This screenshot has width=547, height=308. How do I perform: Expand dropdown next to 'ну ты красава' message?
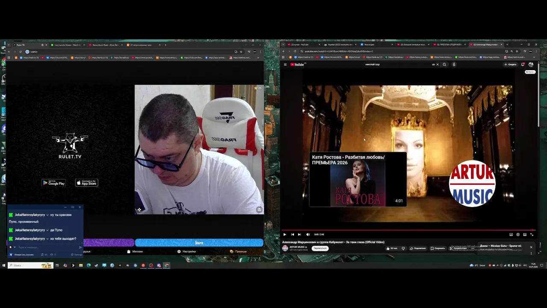point(47,215)
